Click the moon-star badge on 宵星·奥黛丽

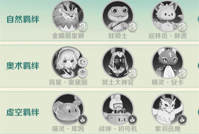pyautogui.click(x=83, y=62)
